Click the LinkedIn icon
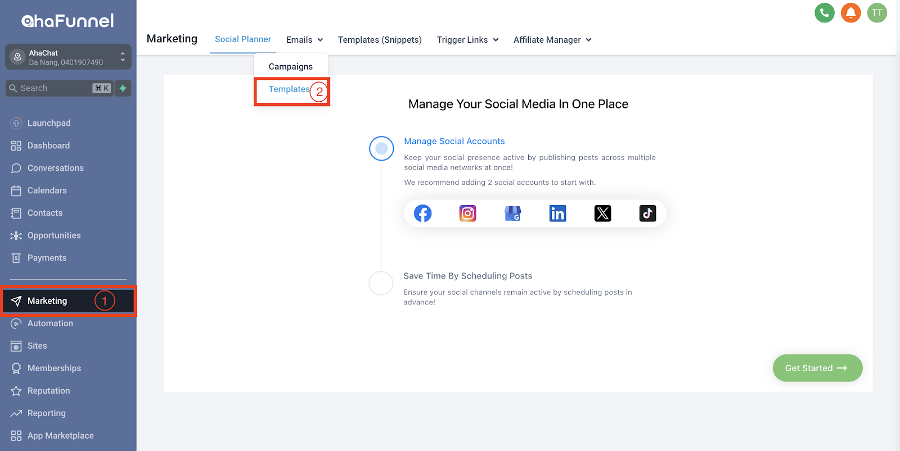The image size is (900, 451). tap(557, 213)
